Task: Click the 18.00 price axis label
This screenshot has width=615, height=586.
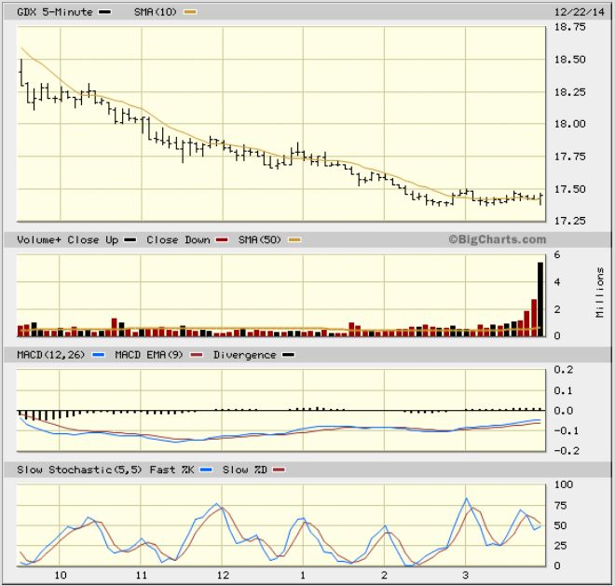Action: 570,124
